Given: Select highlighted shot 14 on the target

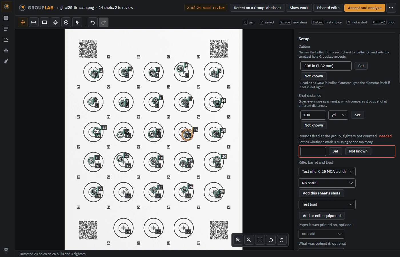Looking at the screenshot, I should pyautogui.click(x=187, y=134).
